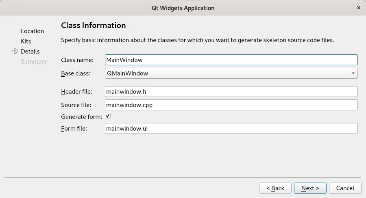Click into the Header file field

pos(231,92)
